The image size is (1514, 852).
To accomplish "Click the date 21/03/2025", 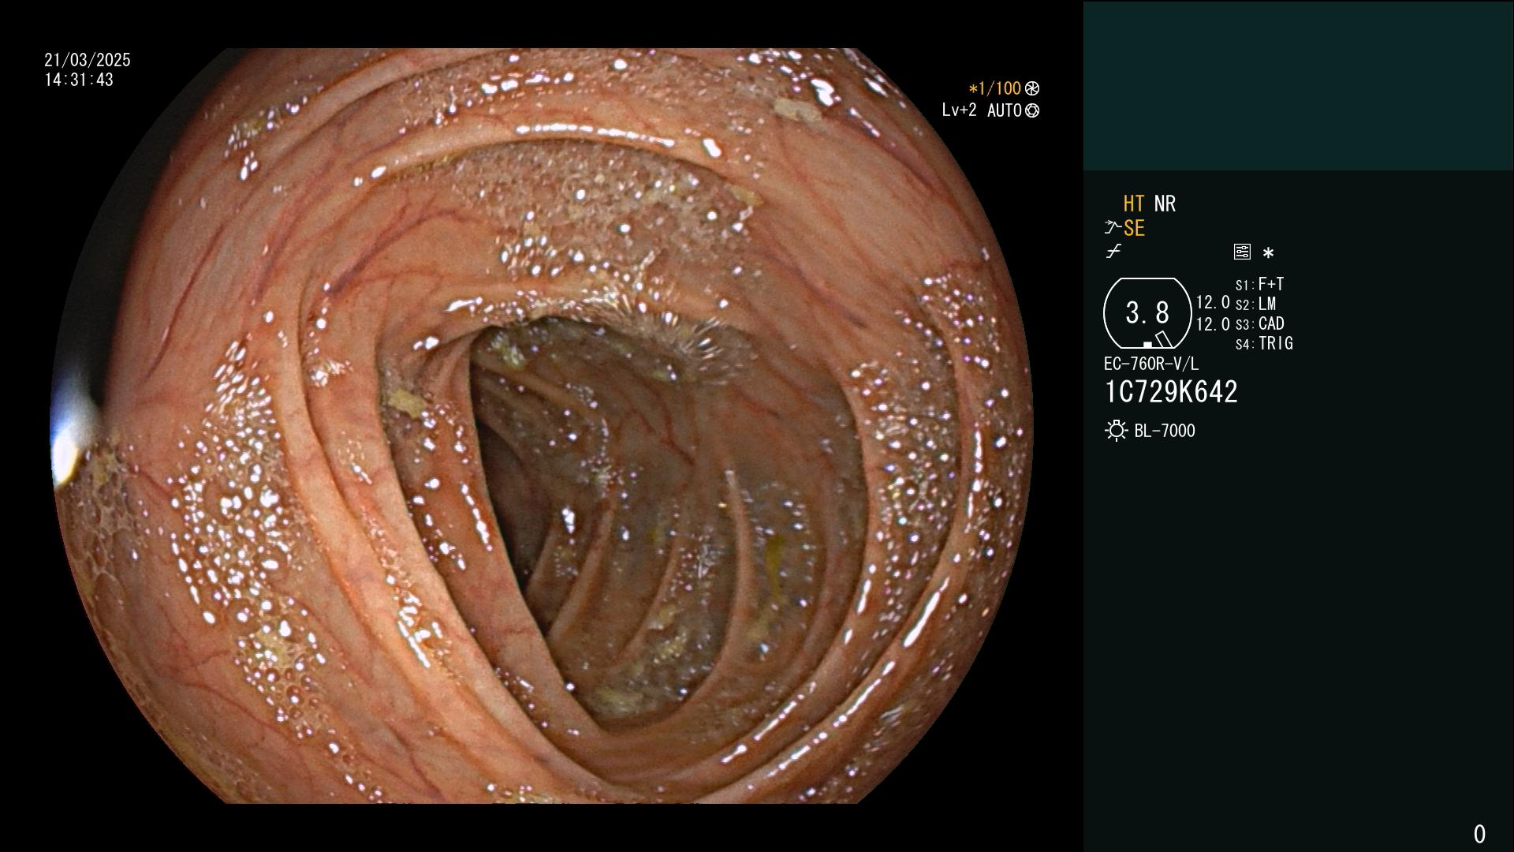I will pyautogui.click(x=88, y=60).
